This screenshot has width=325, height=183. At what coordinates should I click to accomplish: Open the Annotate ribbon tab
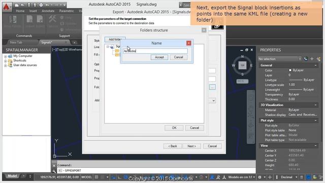(48, 11)
